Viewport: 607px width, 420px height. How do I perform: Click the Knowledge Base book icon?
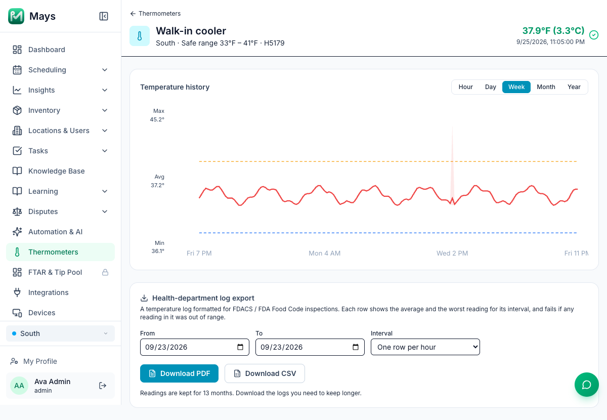click(x=17, y=171)
